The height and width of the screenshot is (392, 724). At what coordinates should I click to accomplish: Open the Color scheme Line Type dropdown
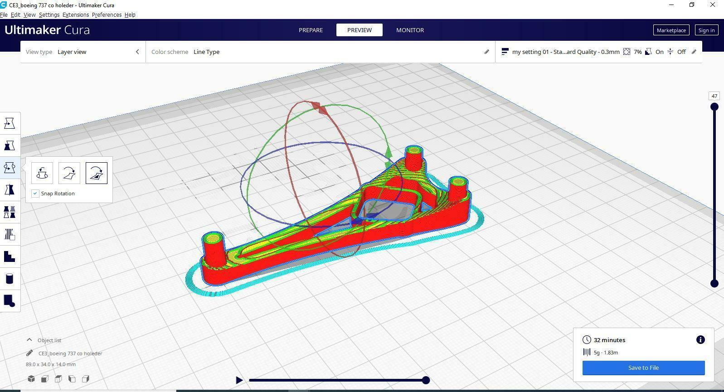320,52
